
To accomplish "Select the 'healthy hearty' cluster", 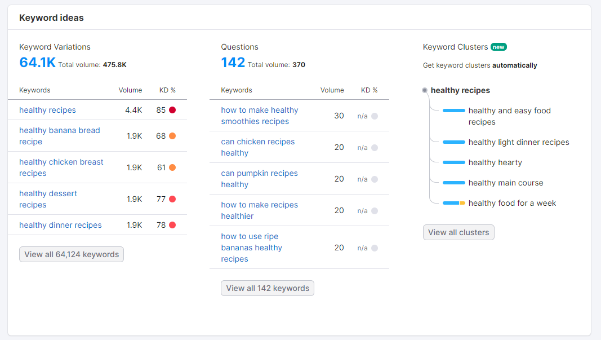I will [495, 162].
